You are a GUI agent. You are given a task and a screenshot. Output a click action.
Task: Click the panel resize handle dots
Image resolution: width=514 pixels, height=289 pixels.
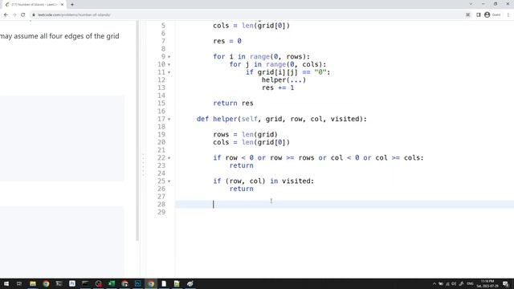(x=143, y=165)
